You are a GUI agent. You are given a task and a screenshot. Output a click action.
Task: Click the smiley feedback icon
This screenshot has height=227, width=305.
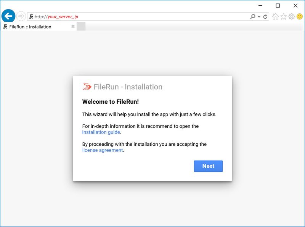300,16
